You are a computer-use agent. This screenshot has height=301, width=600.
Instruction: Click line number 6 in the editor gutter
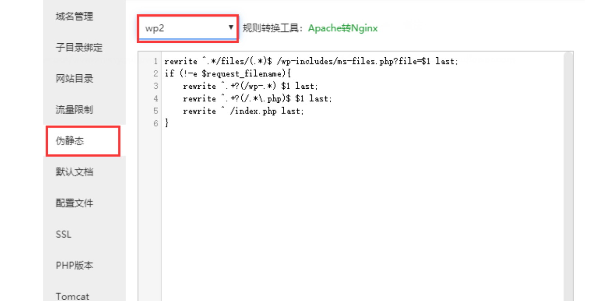(x=156, y=122)
